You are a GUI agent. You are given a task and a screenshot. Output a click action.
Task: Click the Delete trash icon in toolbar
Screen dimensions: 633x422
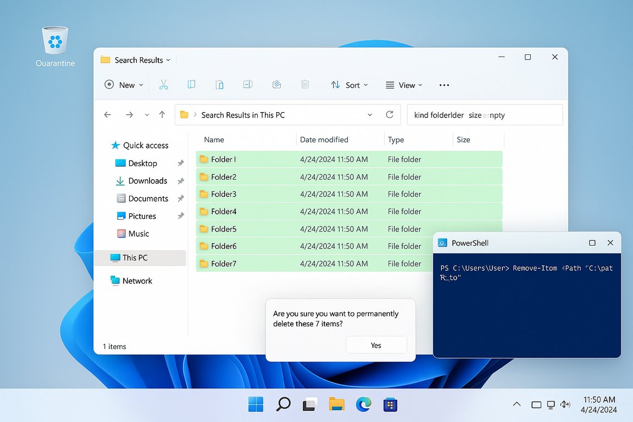(x=305, y=85)
